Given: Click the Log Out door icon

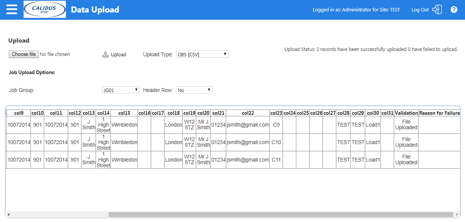Looking at the screenshot, I should click(x=437, y=10).
